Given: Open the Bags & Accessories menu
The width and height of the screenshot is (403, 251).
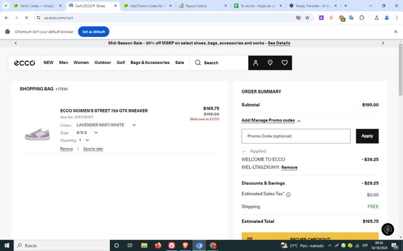Looking at the screenshot, I should pyautogui.click(x=150, y=63).
